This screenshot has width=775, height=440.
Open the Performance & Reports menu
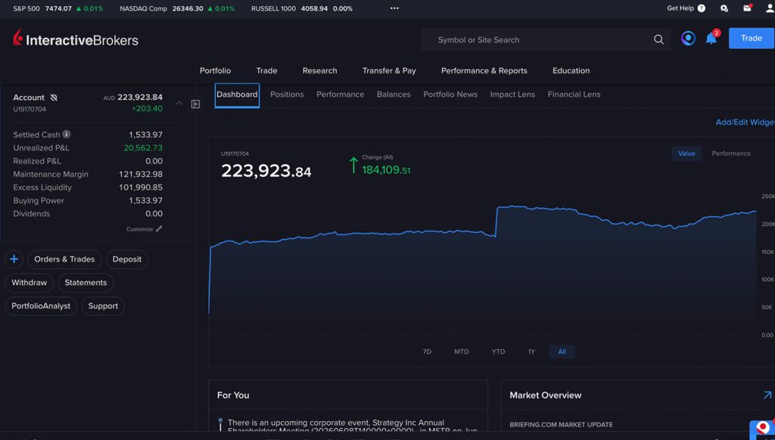pyautogui.click(x=484, y=70)
